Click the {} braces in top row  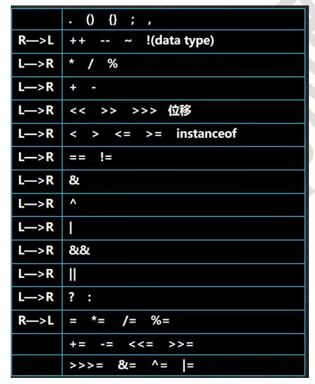113,20
